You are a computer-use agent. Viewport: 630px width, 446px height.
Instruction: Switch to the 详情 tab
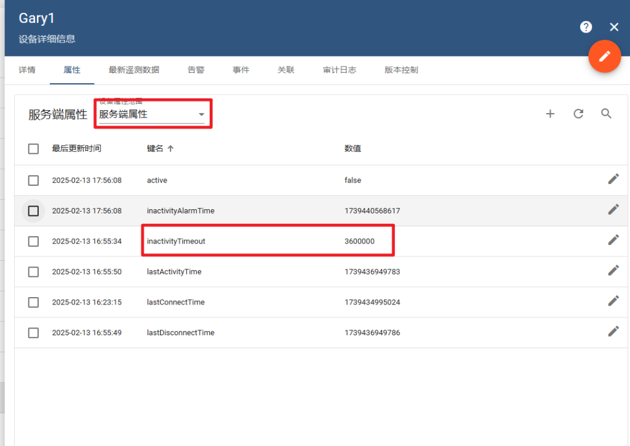pyautogui.click(x=27, y=70)
